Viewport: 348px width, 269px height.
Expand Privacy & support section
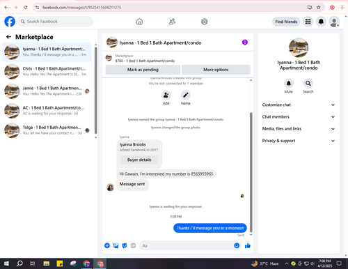point(299,141)
